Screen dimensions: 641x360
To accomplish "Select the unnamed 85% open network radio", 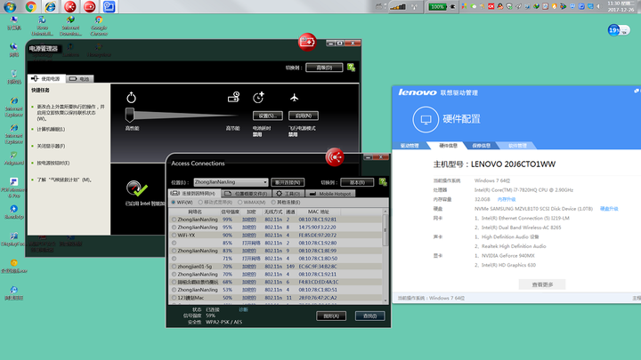I will coord(174,243).
